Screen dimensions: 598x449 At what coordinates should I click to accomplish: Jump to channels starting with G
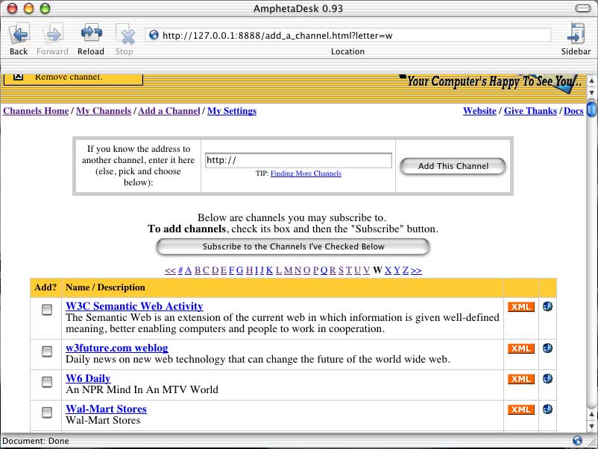pos(239,270)
